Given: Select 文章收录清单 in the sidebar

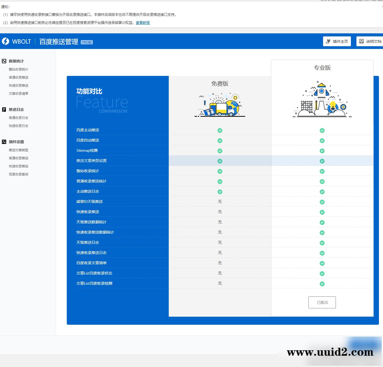Looking at the screenshot, I should coord(19,94).
